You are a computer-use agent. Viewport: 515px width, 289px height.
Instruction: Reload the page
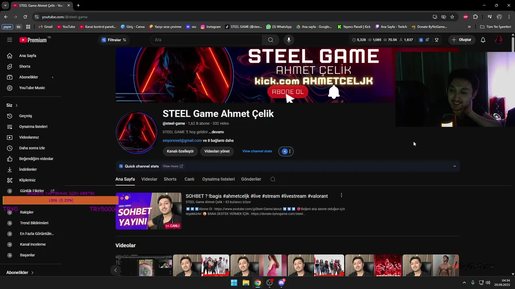pos(25,17)
